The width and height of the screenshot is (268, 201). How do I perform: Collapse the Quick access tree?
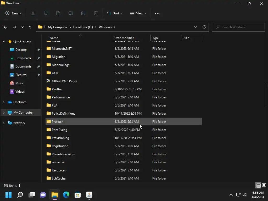click(4, 41)
